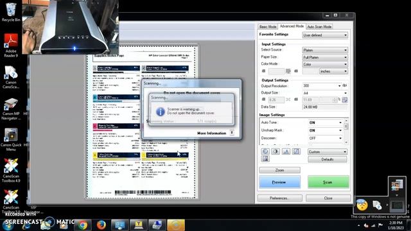Open the Tone Curve Settings icon
Screen dimensions: 411x231
coord(296,151)
